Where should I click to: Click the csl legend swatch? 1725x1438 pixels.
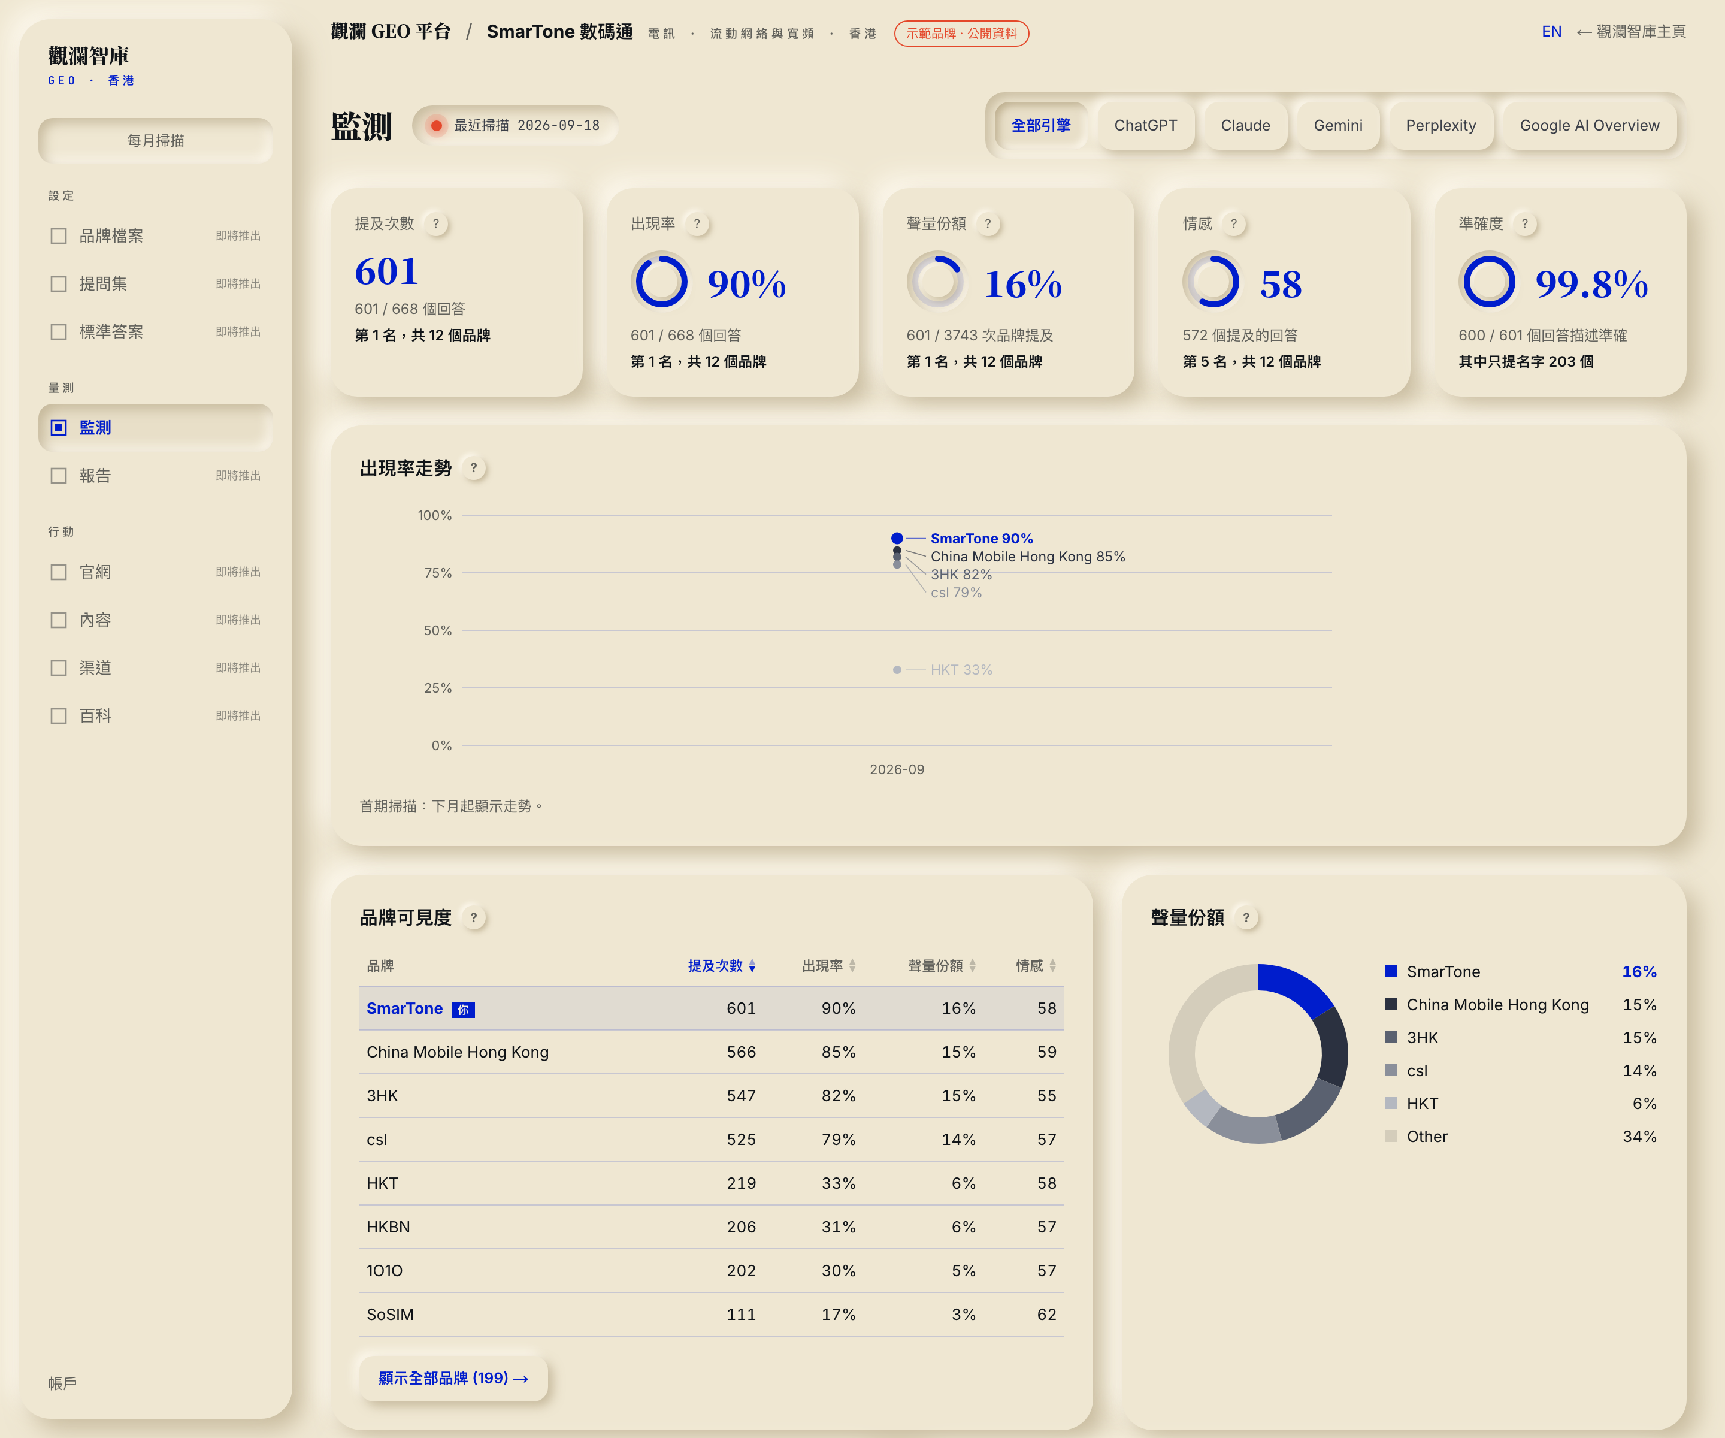coord(1391,1070)
